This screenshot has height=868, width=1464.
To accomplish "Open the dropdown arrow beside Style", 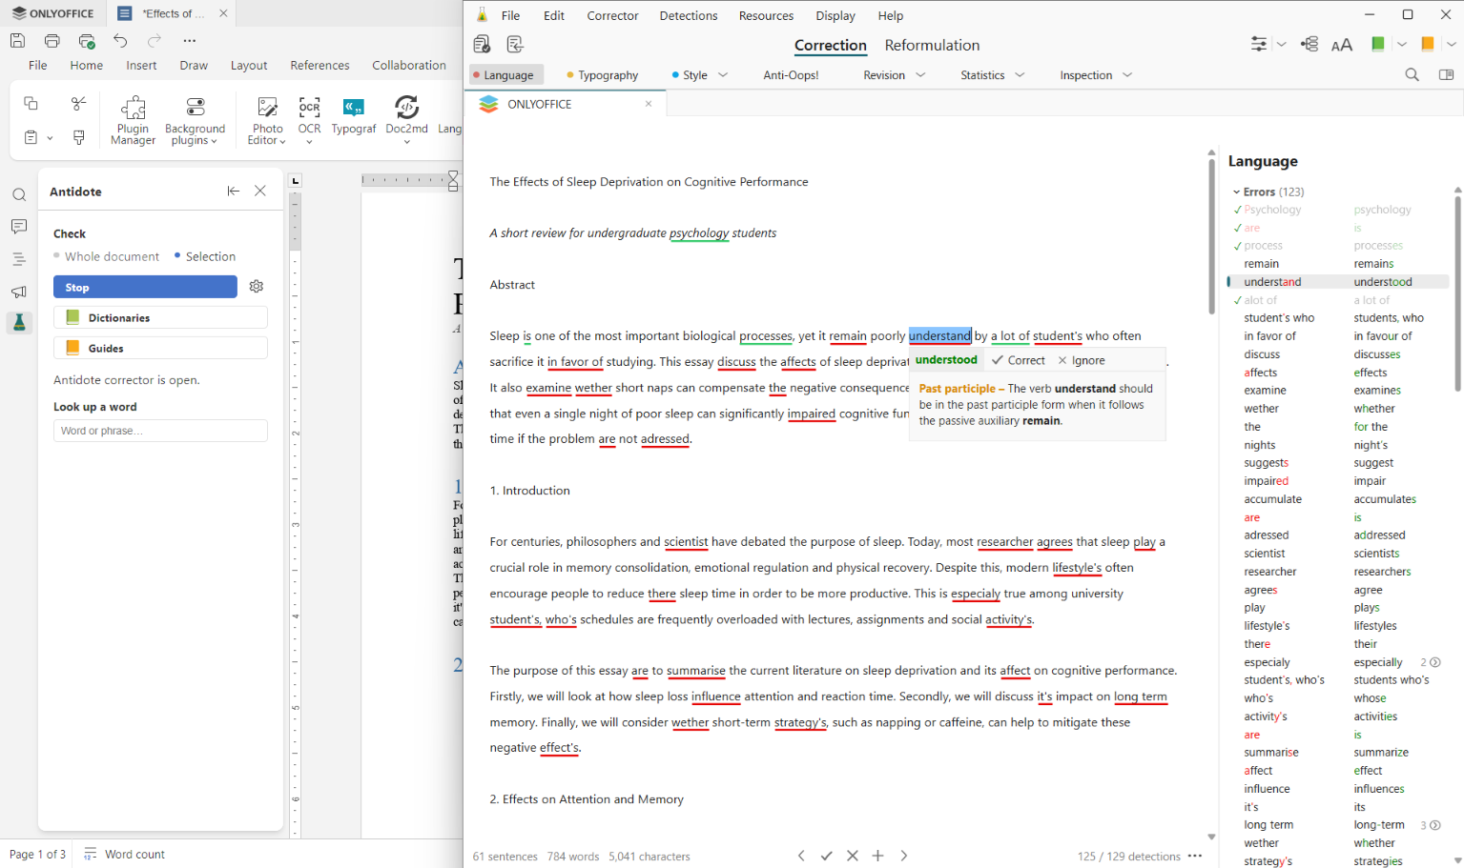I will click(723, 75).
